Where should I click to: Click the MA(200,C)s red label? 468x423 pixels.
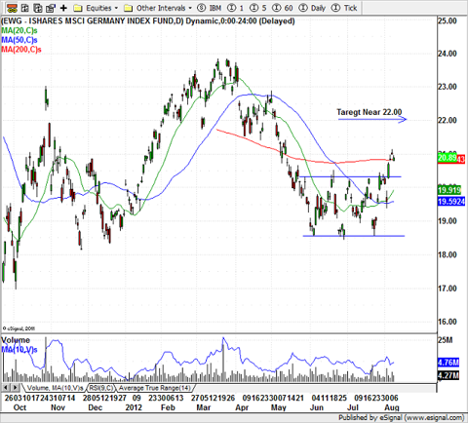[x=21, y=50]
